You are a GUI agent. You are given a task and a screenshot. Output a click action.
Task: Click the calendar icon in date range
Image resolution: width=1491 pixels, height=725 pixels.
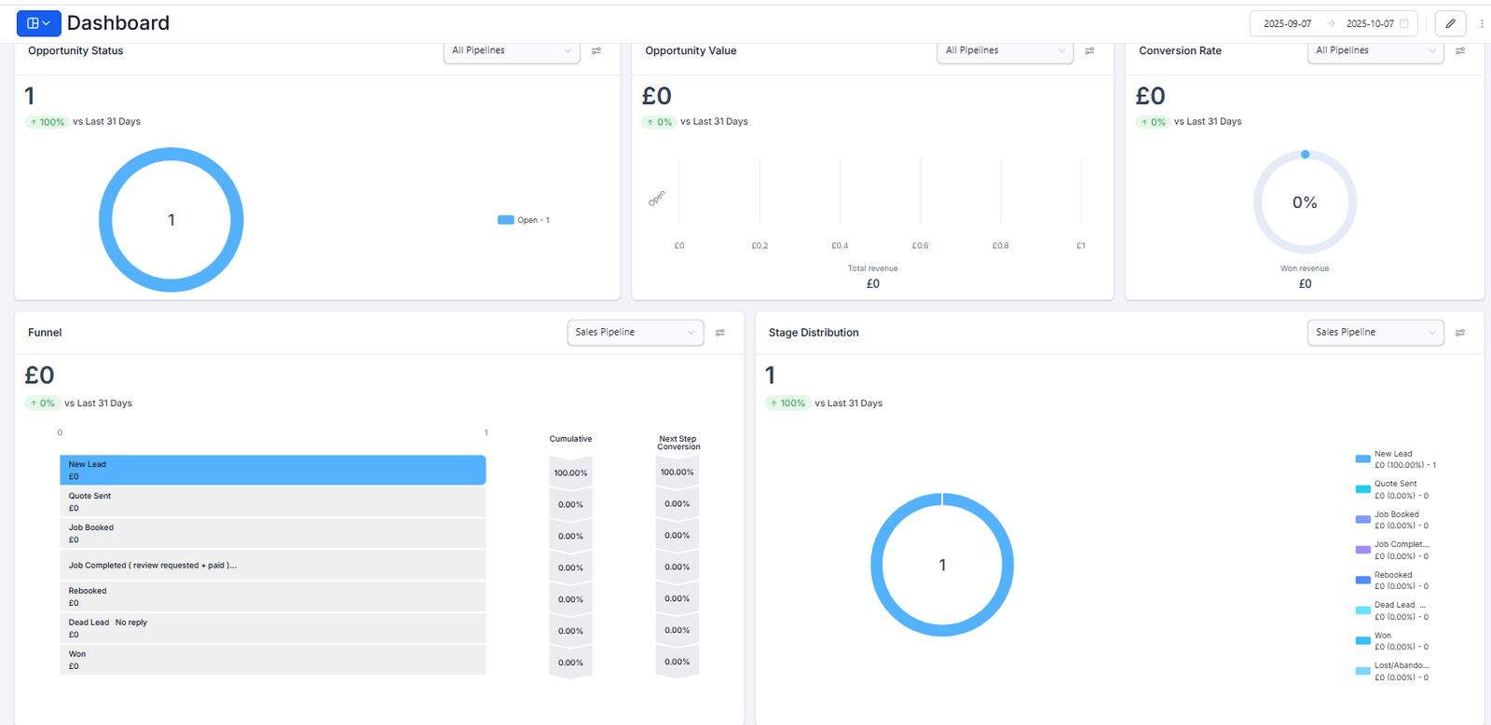pos(1404,23)
